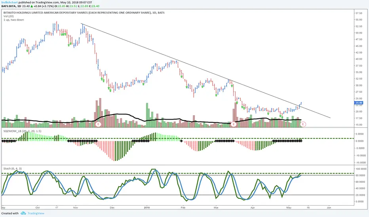Click the '-10.0000' momentum axis label
The height and width of the screenshot is (217, 369).
point(360,155)
